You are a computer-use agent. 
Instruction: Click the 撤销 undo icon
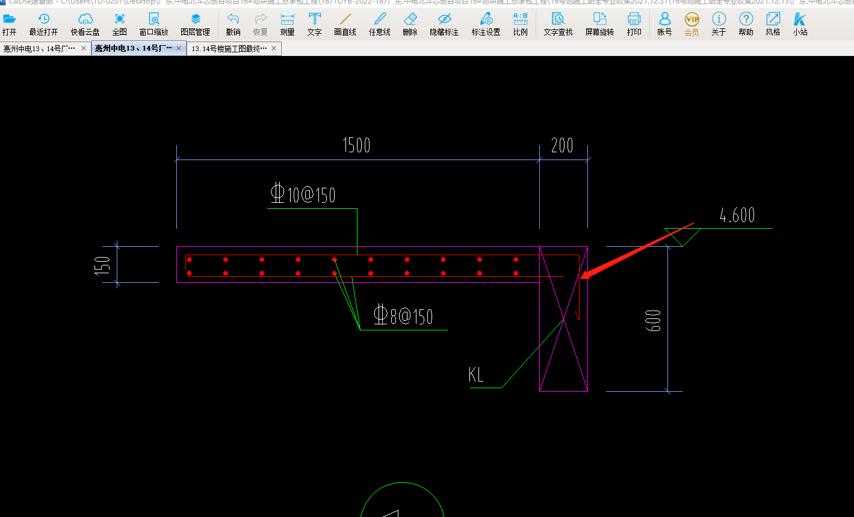[x=233, y=25]
